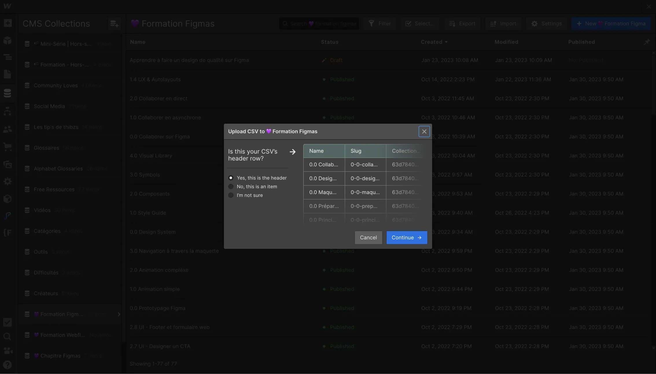Close the Upload CSV dialog
656x374 pixels.
[x=424, y=132]
